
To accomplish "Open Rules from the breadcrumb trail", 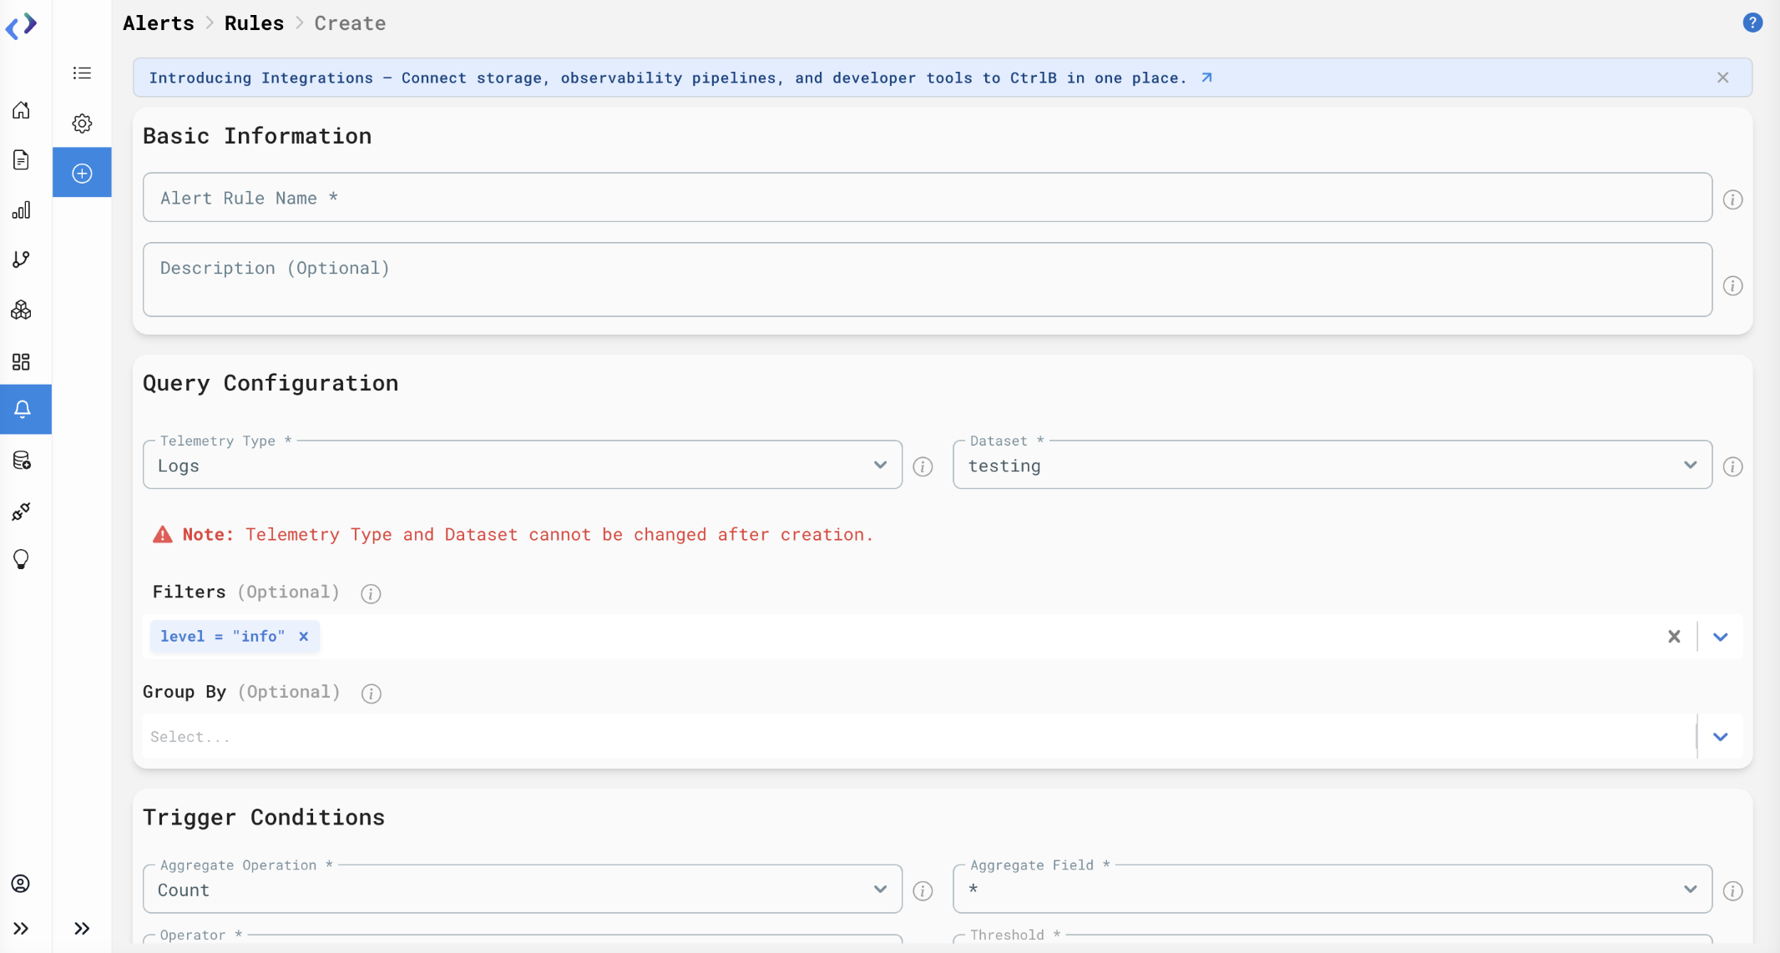I will click(255, 23).
